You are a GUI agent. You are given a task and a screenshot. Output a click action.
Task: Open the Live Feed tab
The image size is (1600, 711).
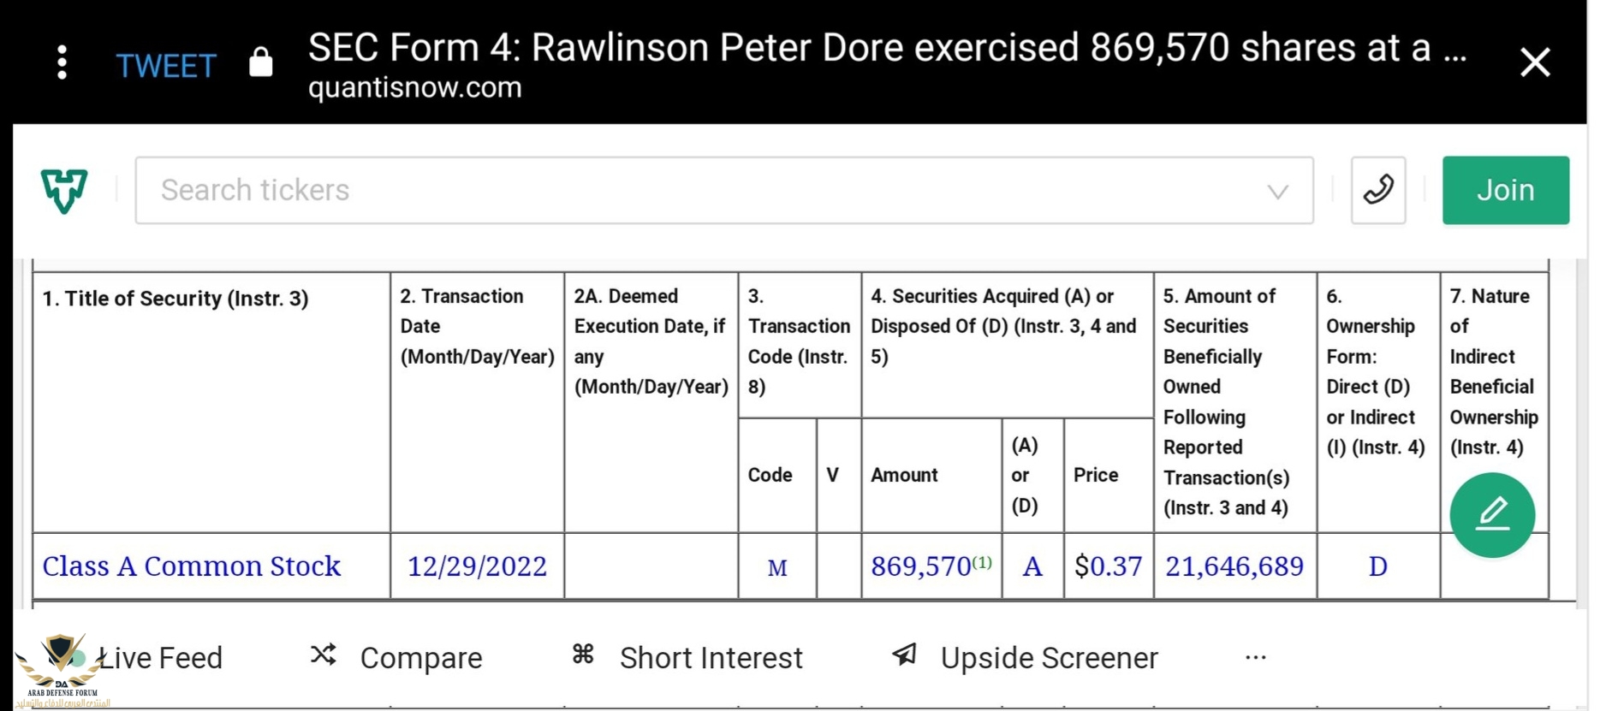161,658
